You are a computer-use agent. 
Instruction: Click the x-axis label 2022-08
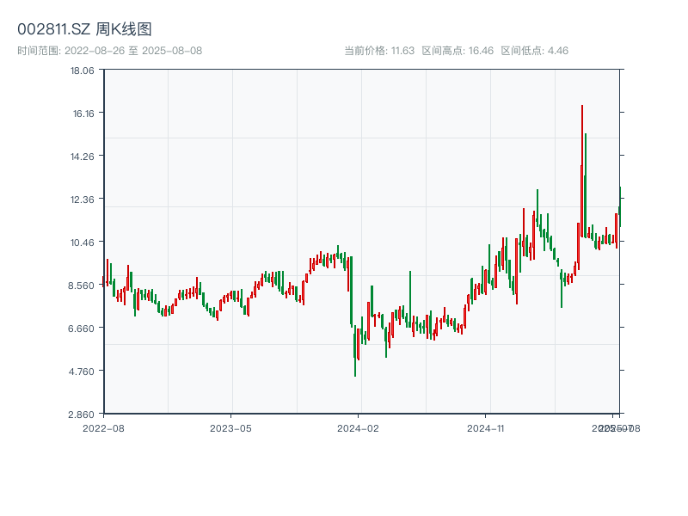(x=103, y=428)
